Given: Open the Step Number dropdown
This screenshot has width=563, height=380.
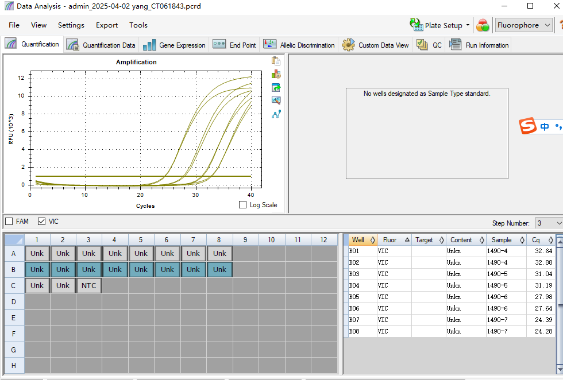Looking at the screenshot, I should (x=549, y=223).
